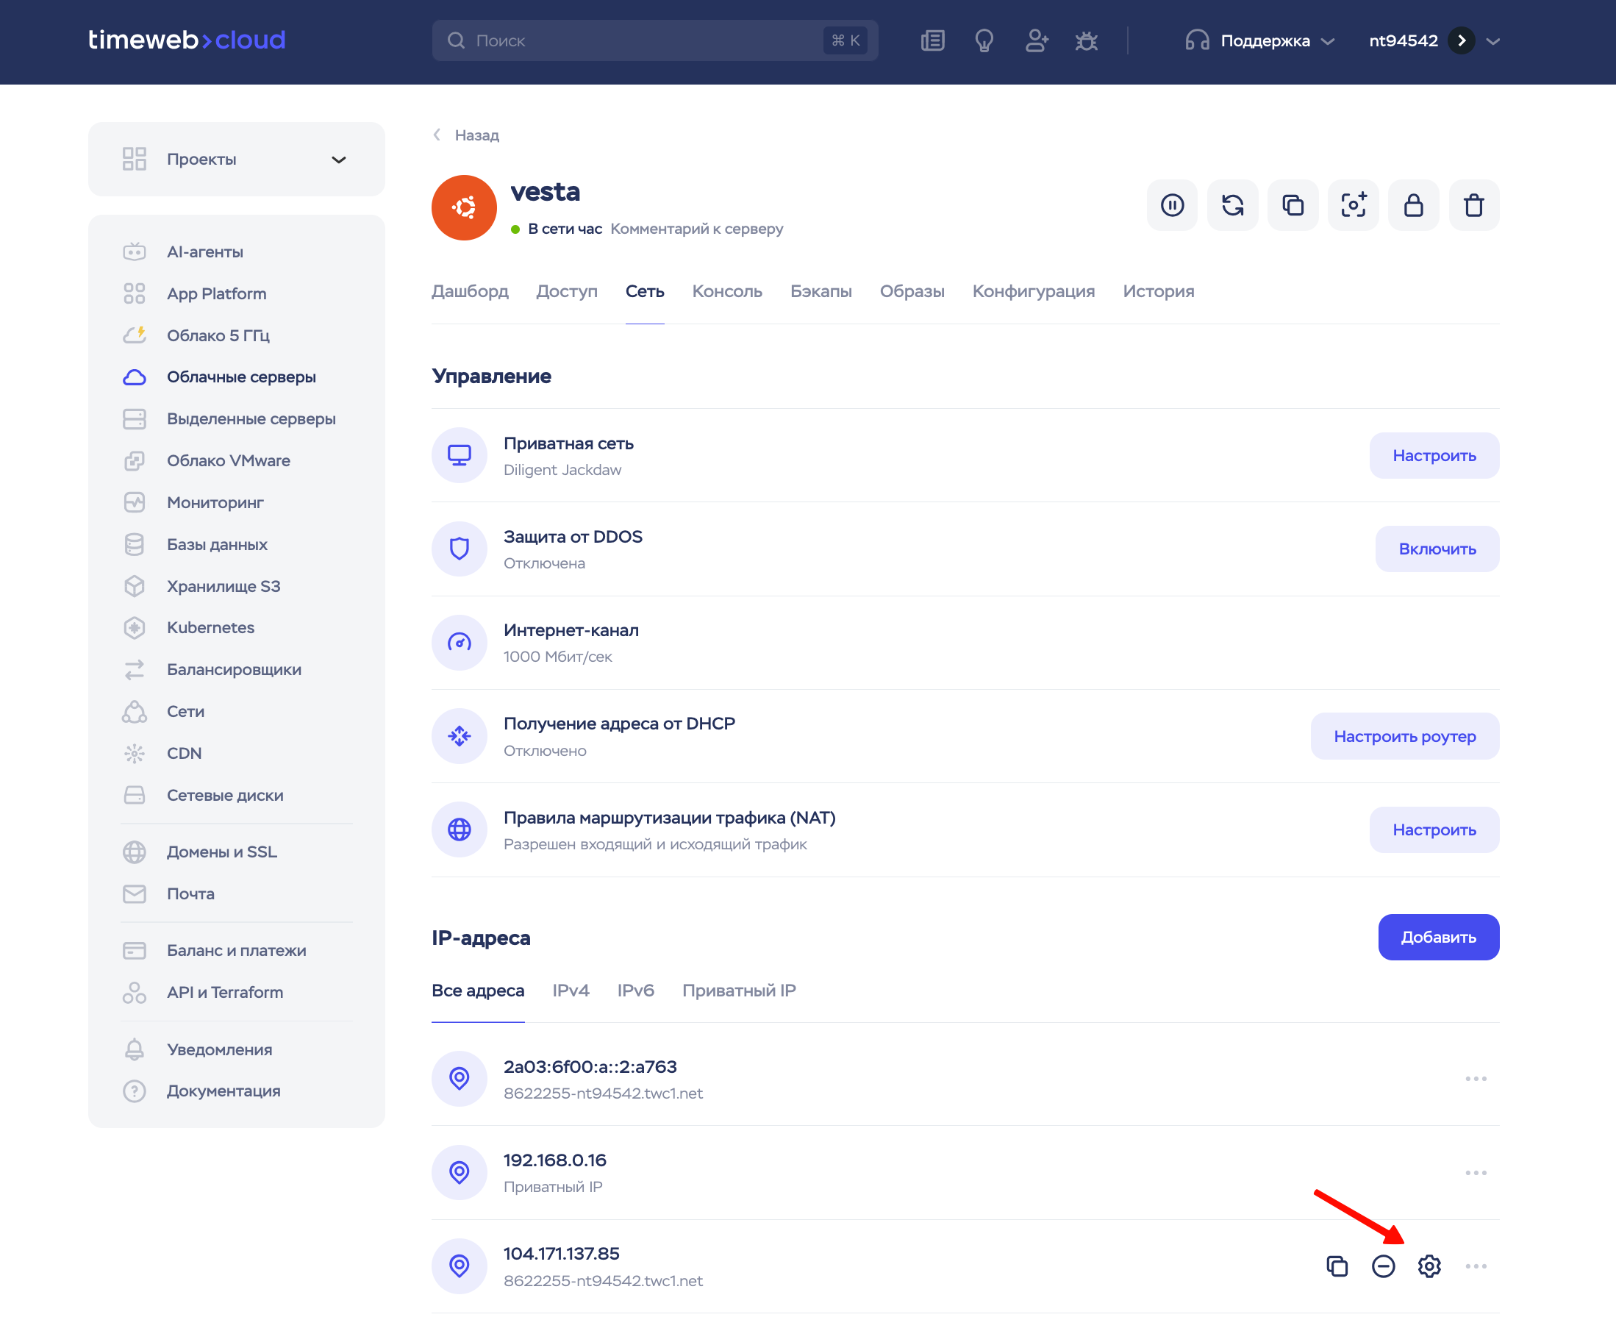Click Настроить for NAT routing rules
This screenshot has width=1616, height=1331.
click(x=1434, y=829)
